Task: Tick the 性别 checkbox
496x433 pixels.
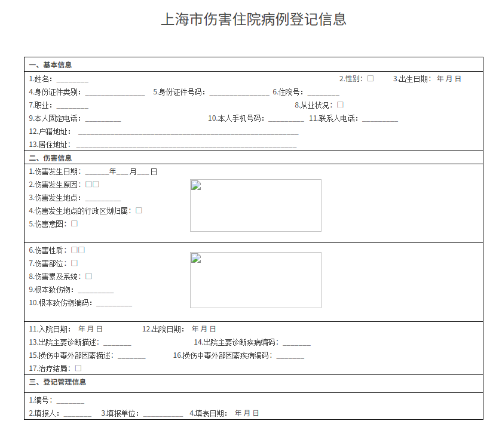Action: tap(371, 78)
